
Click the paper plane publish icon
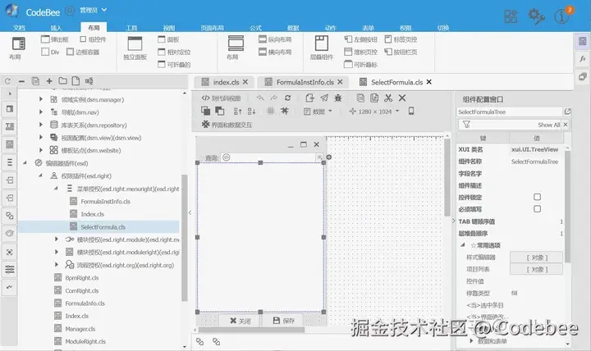324,98
